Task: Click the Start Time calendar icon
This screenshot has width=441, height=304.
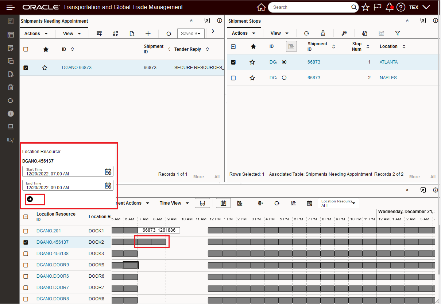Action: point(108,171)
